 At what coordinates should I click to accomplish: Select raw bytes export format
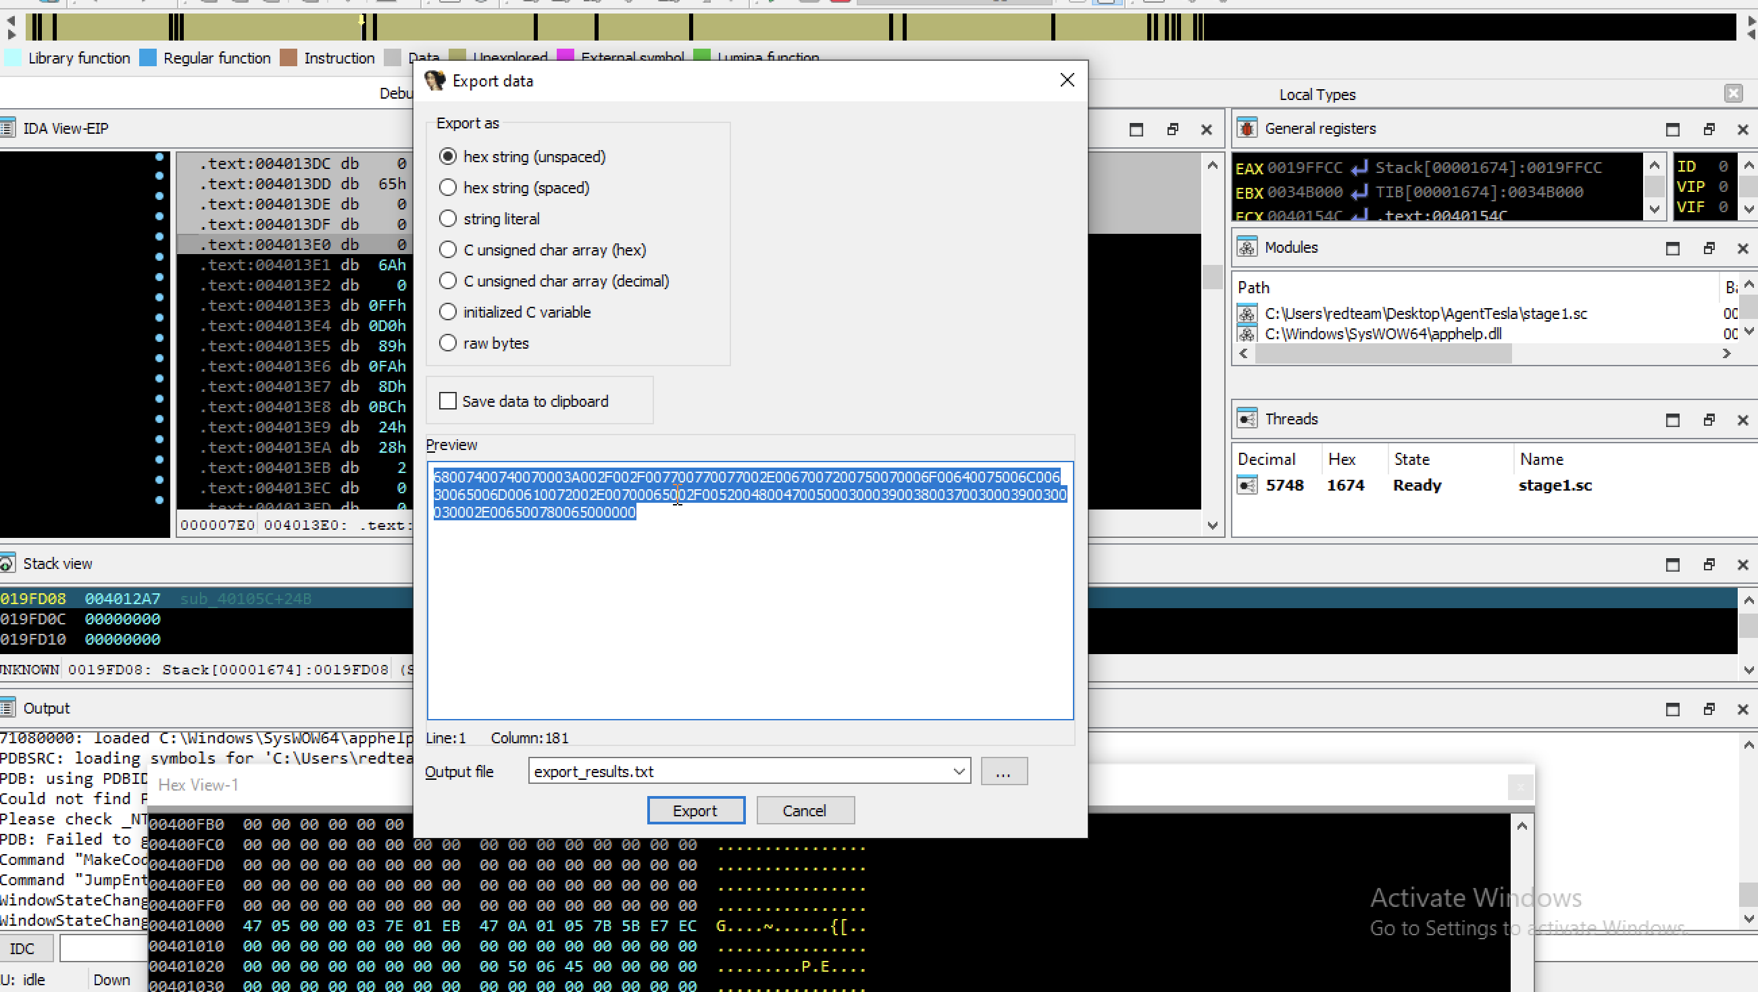click(448, 343)
